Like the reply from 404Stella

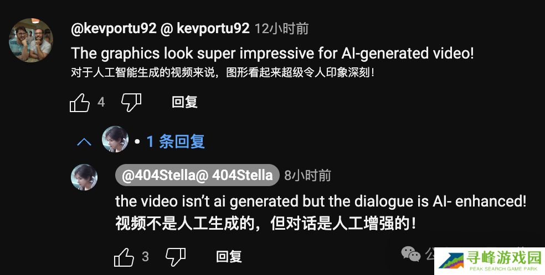coord(124,257)
